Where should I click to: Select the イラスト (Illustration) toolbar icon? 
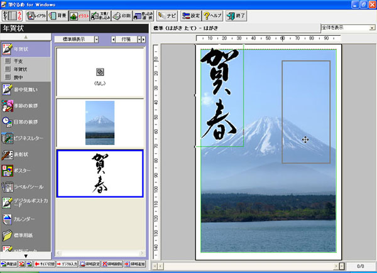click(x=78, y=15)
